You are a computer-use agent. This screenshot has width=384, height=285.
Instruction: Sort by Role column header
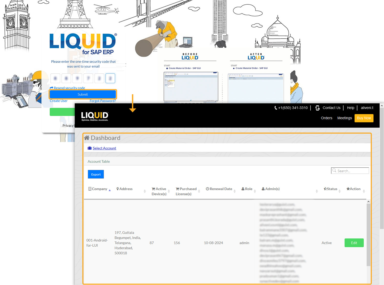pyautogui.click(x=247, y=189)
